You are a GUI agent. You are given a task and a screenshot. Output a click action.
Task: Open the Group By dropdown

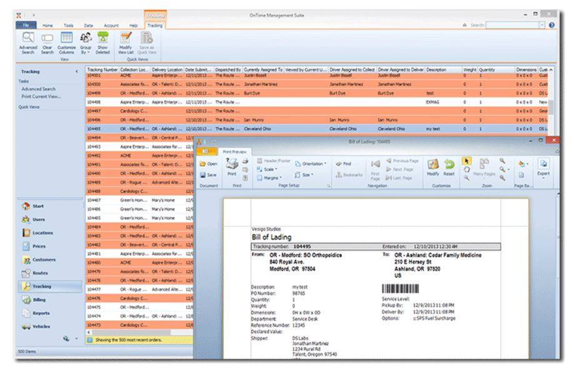point(86,43)
